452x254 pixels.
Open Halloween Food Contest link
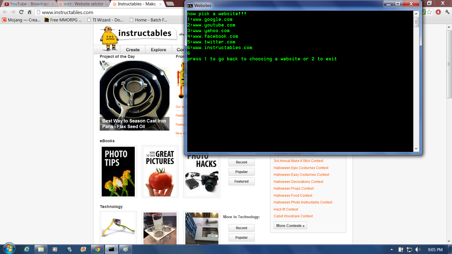pyautogui.click(x=293, y=196)
